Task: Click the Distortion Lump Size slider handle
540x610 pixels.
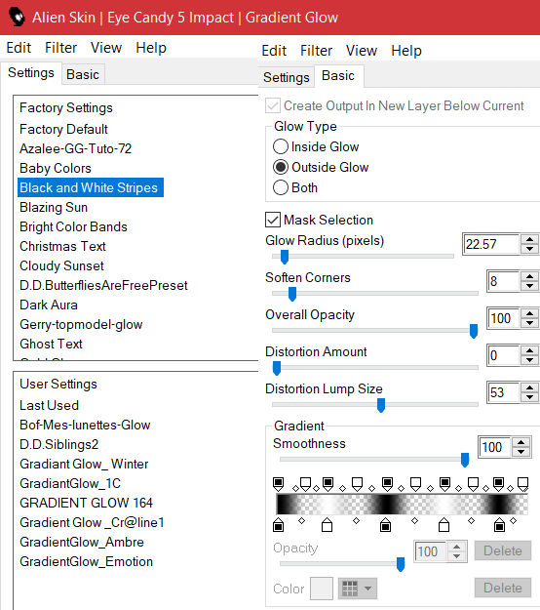Action: point(381,405)
